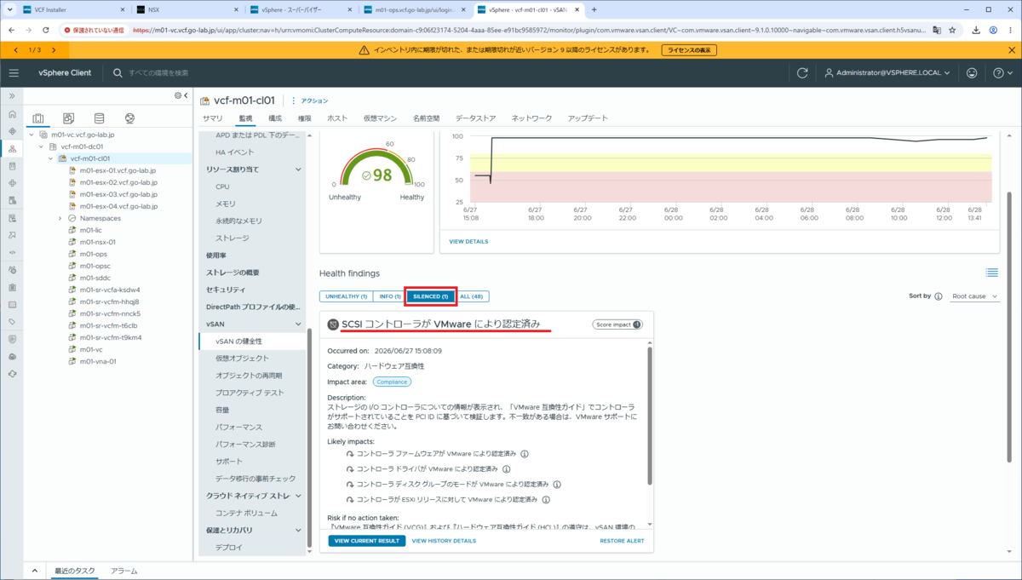Click the すべての環境を検索 search field
The height and width of the screenshot is (580, 1022).
point(158,73)
